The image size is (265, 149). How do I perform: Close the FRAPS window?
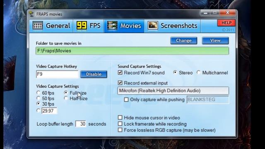click(x=227, y=13)
